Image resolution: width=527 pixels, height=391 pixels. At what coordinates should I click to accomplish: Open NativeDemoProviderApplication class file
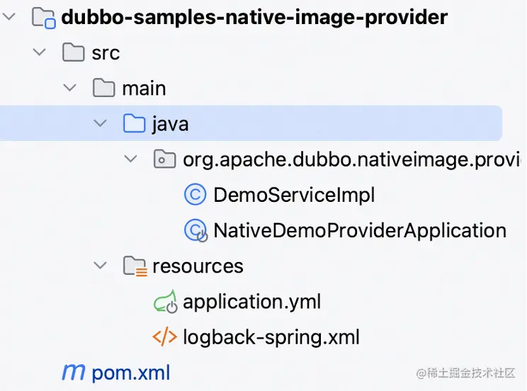pyautogui.click(x=360, y=231)
